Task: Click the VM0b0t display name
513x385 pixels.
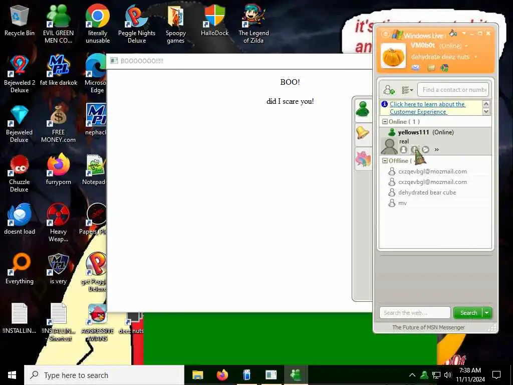Action: [423, 46]
